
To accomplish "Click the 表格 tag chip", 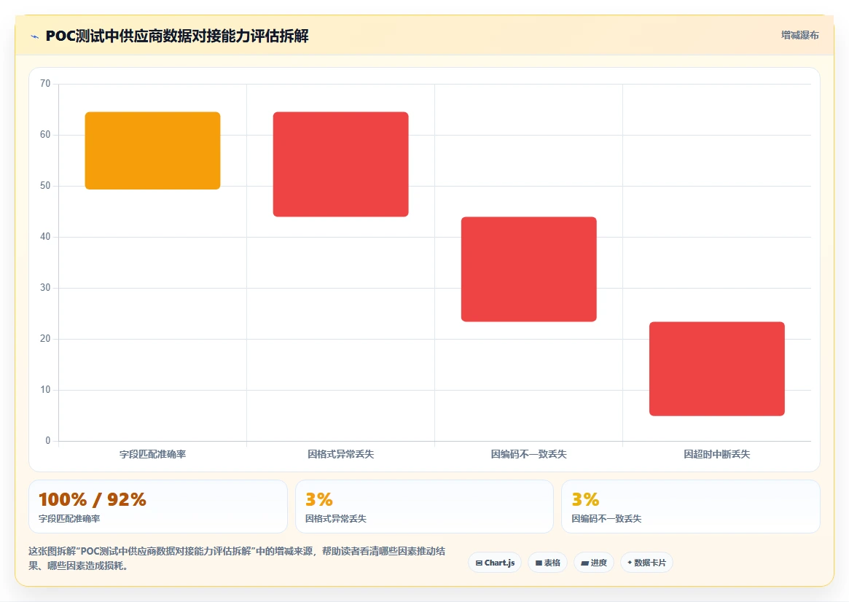I will pyautogui.click(x=547, y=563).
